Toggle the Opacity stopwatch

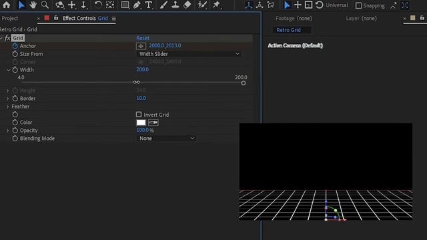(x=15, y=131)
